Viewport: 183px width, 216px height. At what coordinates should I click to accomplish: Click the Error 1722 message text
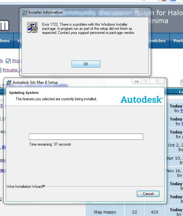[88, 29]
